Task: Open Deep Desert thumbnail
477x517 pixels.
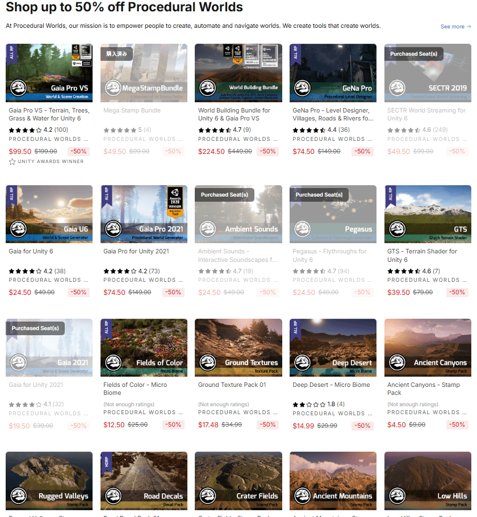Action: pyautogui.click(x=333, y=348)
